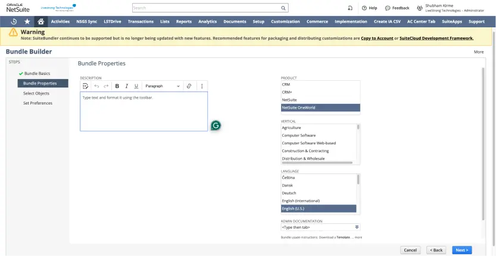496x256 pixels.
Task: Redo the edit in description toolbar
Action: [x=106, y=86]
